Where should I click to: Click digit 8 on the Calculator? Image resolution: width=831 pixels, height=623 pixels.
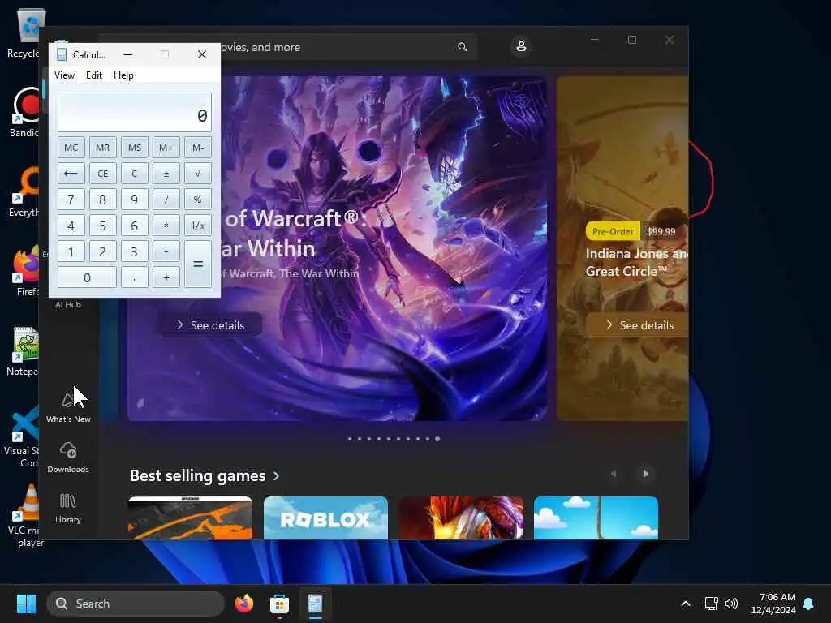tap(103, 200)
